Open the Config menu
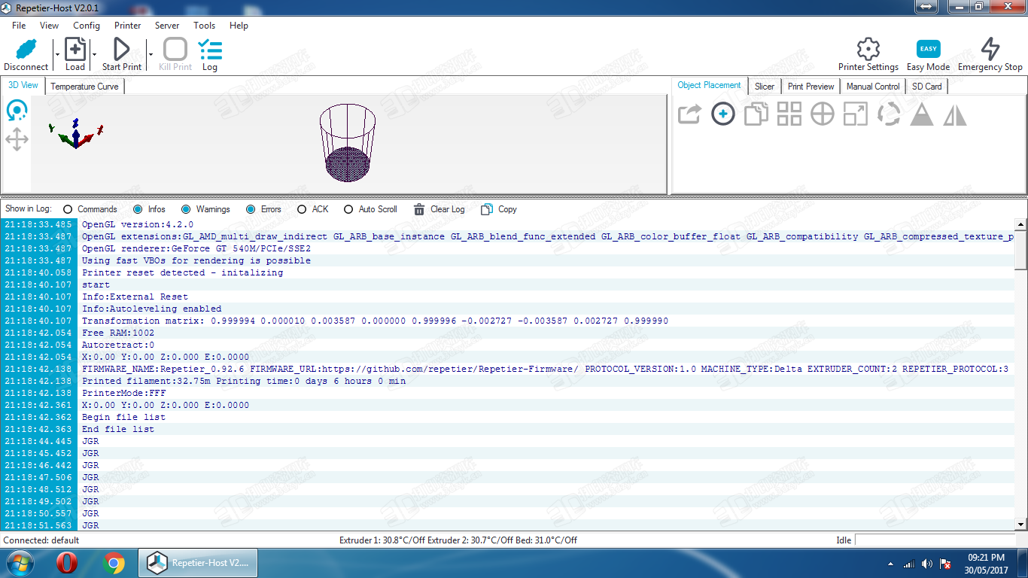 [x=87, y=25]
